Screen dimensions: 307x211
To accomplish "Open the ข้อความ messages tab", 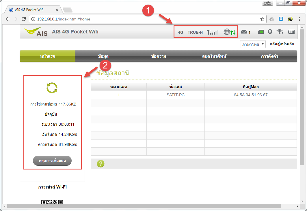I will (159, 56).
